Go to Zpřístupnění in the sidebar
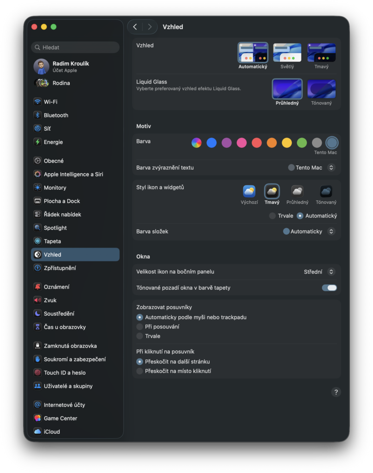The width and height of the screenshot is (373, 473). pyautogui.click(x=60, y=268)
